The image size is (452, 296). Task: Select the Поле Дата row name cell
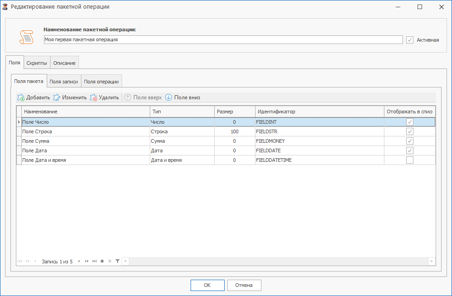[86, 150]
